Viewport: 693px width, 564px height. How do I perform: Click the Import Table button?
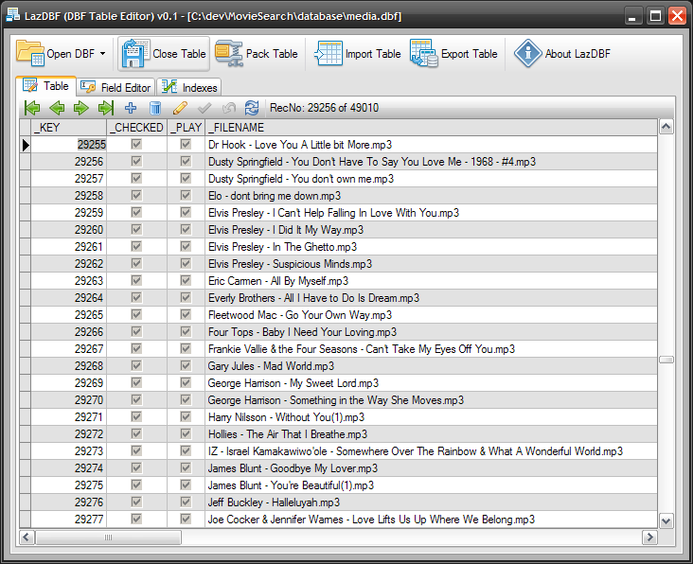(357, 53)
